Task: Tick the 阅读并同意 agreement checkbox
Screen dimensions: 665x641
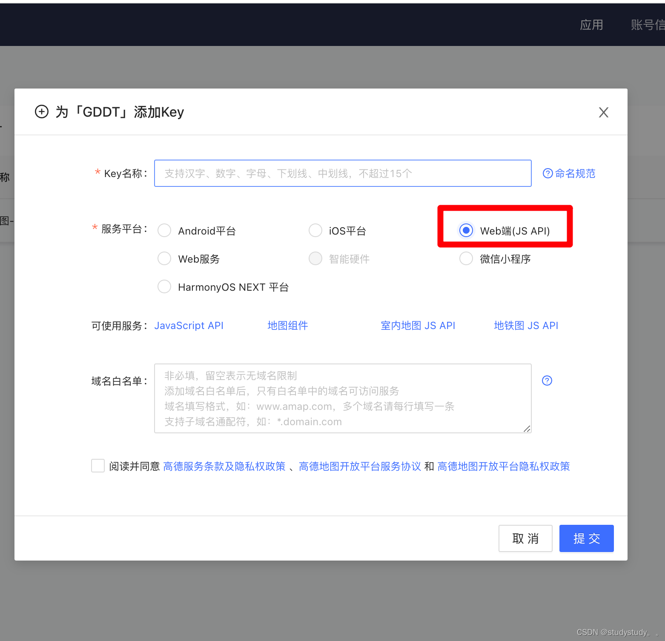Action: coord(98,466)
